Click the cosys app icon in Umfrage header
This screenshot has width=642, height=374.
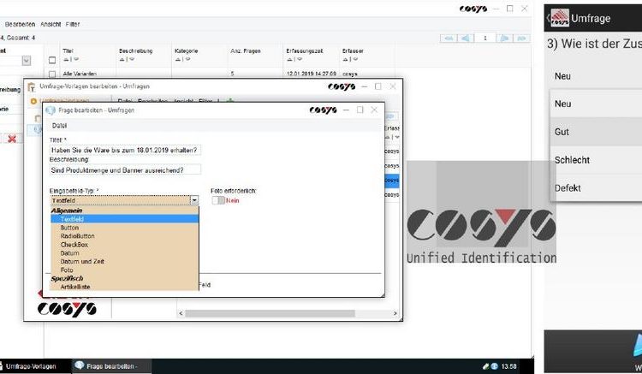[x=560, y=18]
